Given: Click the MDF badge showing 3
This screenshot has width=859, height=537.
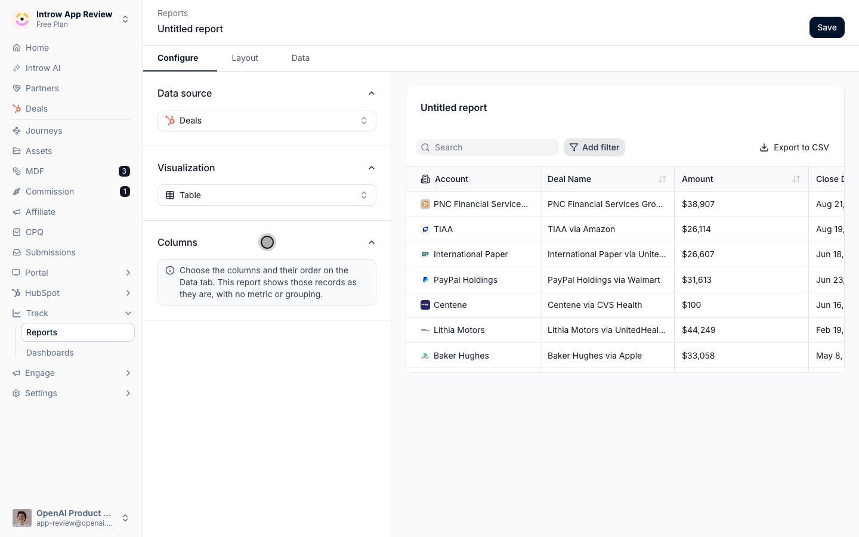Looking at the screenshot, I should (x=124, y=171).
